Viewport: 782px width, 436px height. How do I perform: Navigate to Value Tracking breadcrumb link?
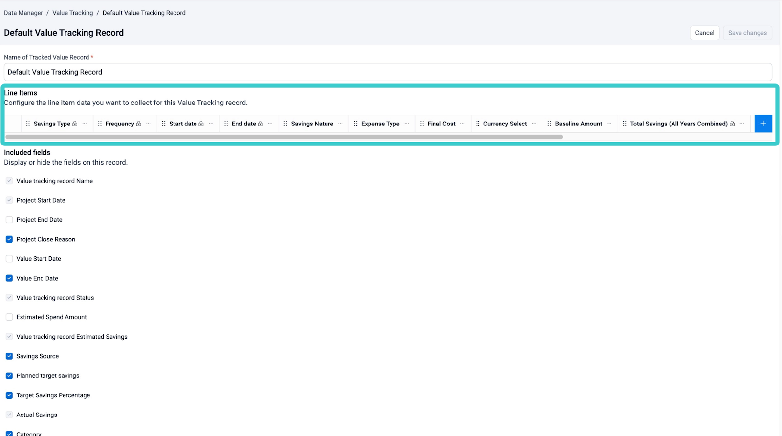coord(72,13)
